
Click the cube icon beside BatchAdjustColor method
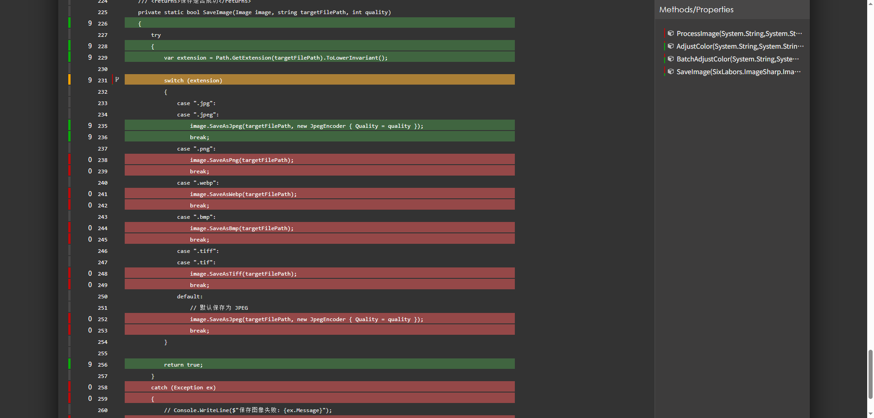point(671,59)
